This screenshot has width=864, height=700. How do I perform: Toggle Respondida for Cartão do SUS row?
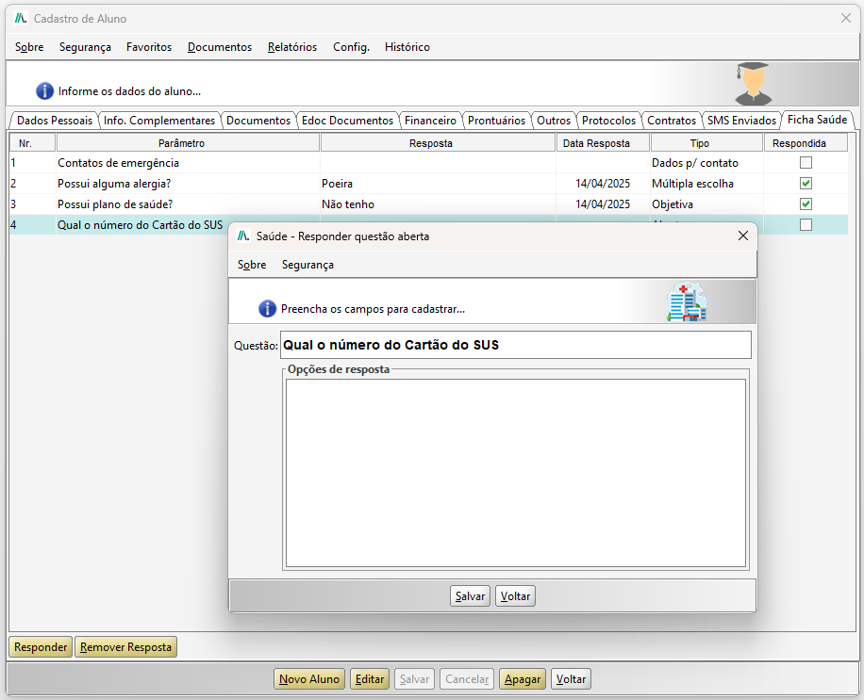pyautogui.click(x=806, y=224)
